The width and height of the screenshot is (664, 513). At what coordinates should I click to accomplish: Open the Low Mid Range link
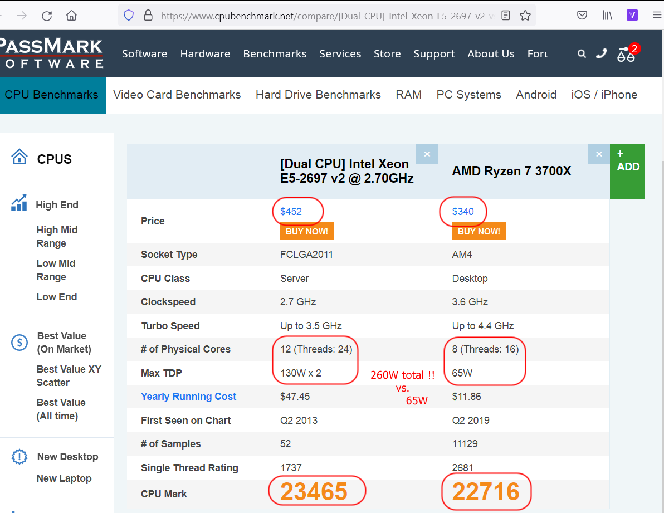pos(56,270)
